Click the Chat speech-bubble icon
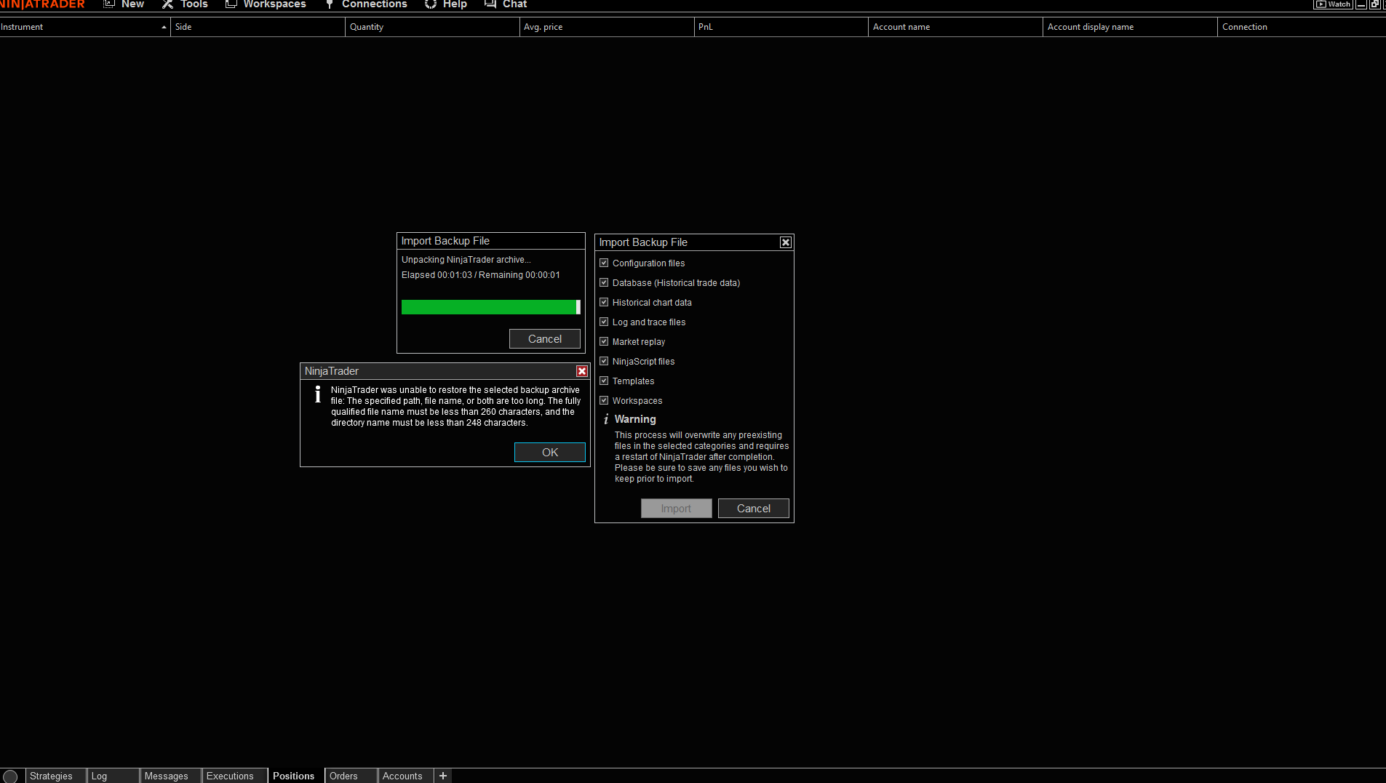Viewport: 1386px width, 783px height. [489, 4]
